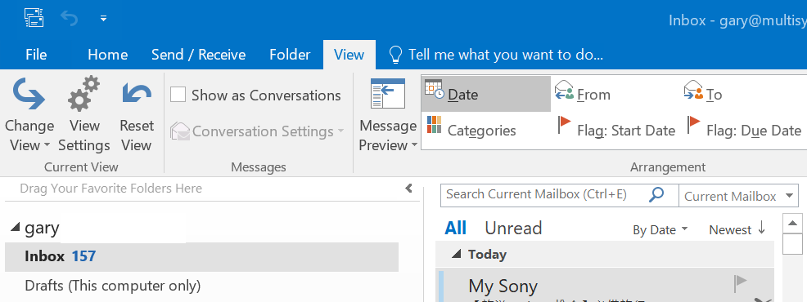This screenshot has width=807, height=302.
Task: Arrange by Flag: Due Date
Action: tap(744, 130)
